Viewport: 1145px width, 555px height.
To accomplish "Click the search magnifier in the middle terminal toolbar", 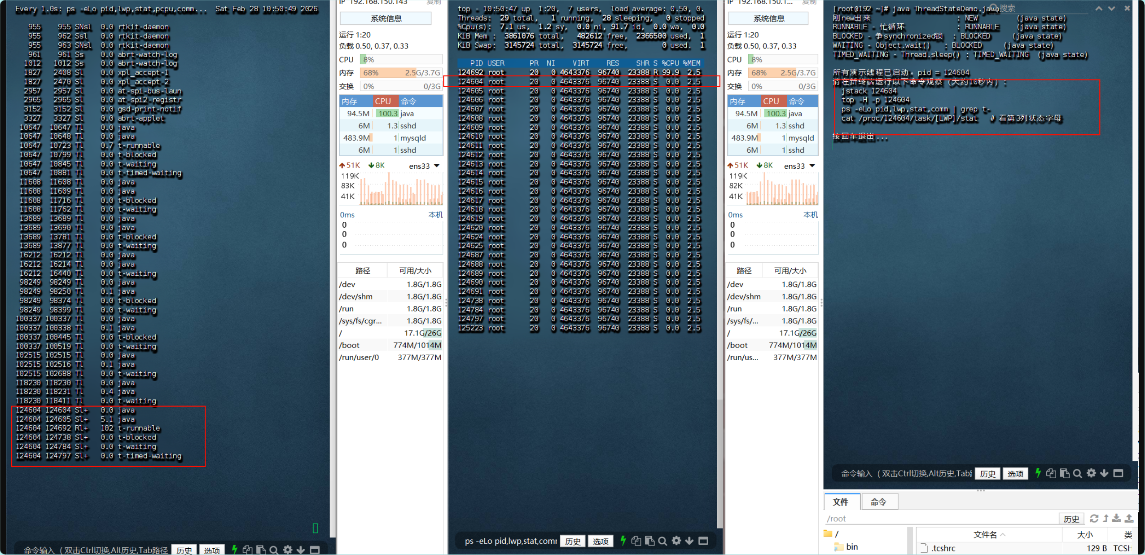I will [662, 541].
